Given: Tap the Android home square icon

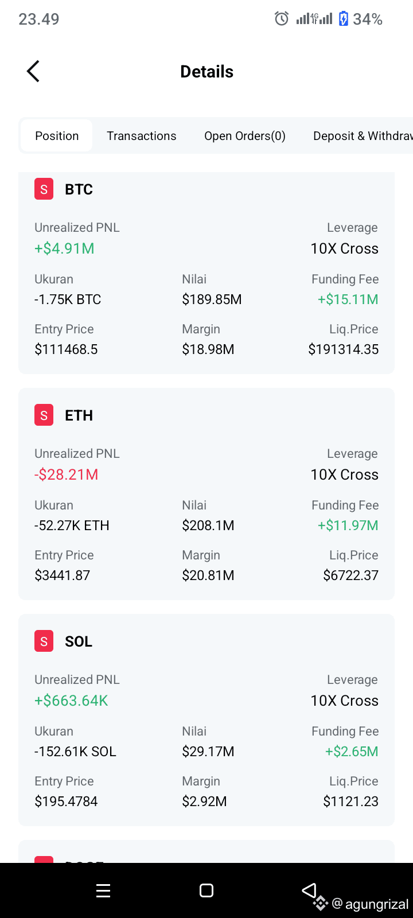Looking at the screenshot, I should (x=206, y=890).
